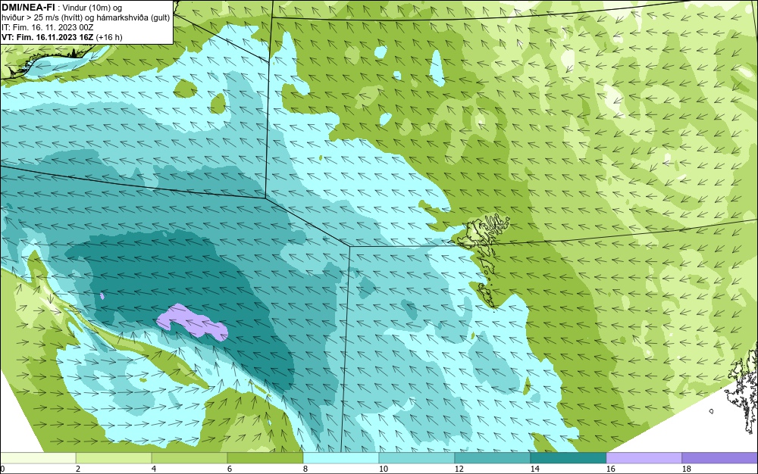Click the 'Vindur (10m) og' text
The height and width of the screenshot is (474, 758).
(92, 8)
